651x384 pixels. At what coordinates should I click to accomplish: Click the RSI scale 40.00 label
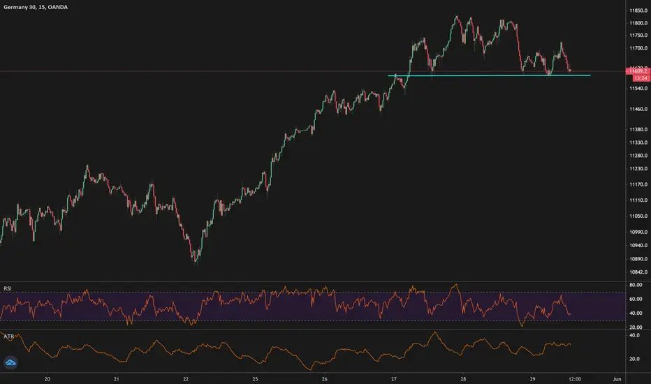pos(636,313)
